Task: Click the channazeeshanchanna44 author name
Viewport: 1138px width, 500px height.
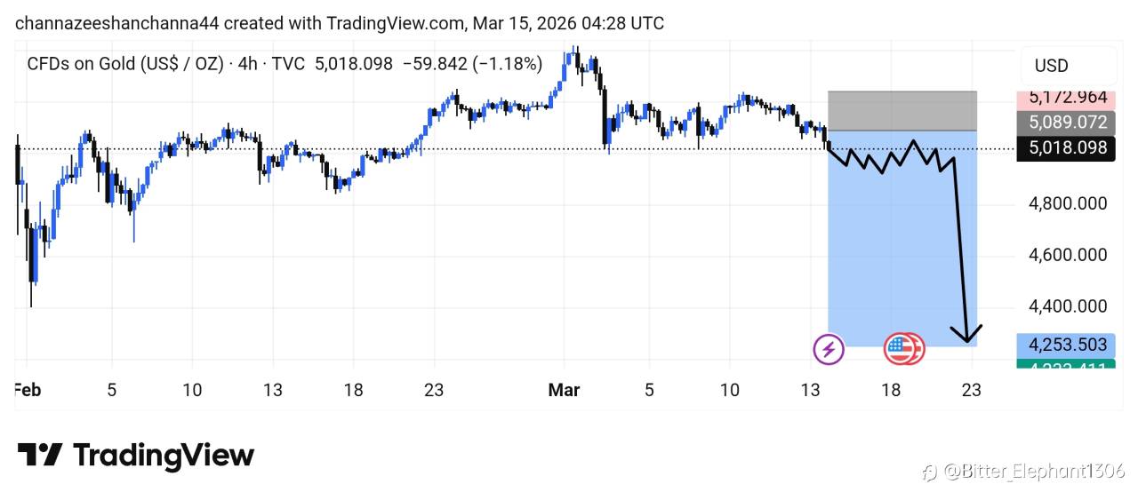Action: pos(116,23)
